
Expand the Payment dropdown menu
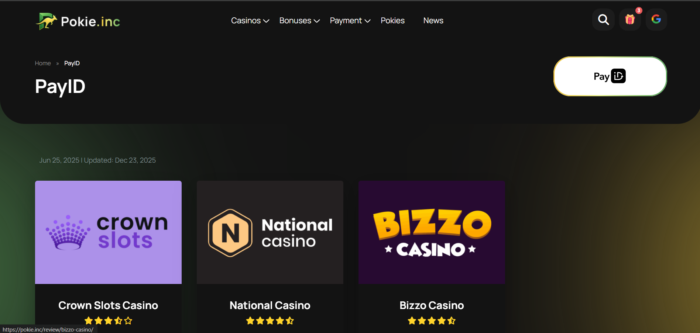click(350, 21)
